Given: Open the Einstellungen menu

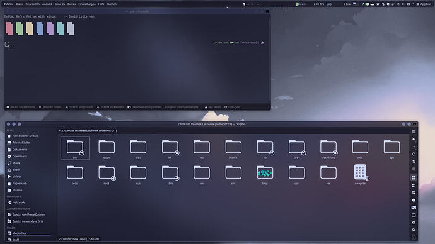Looking at the screenshot, I should 87,4.
